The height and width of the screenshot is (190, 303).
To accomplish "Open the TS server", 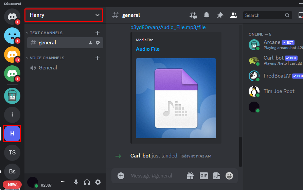I will tap(12, 152).
